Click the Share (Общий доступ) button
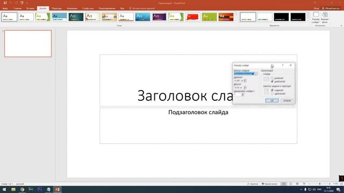 (331, 9)
